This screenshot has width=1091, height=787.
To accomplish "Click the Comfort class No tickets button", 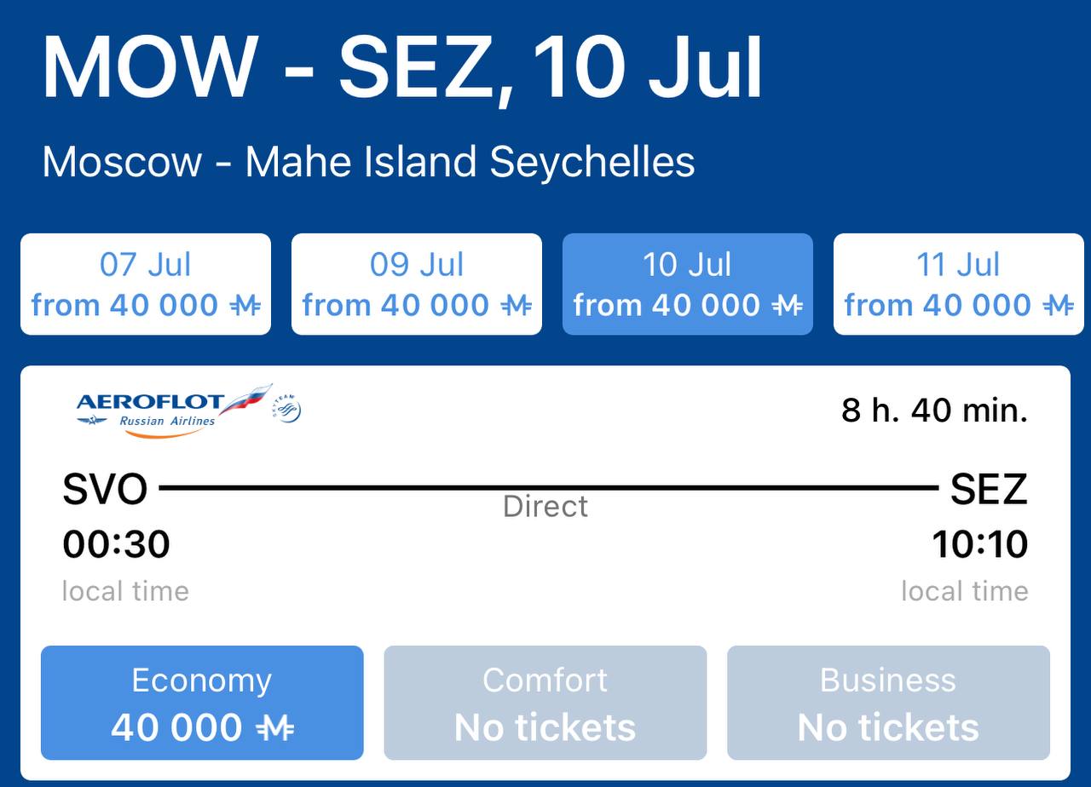I will (x=545, y=703).
